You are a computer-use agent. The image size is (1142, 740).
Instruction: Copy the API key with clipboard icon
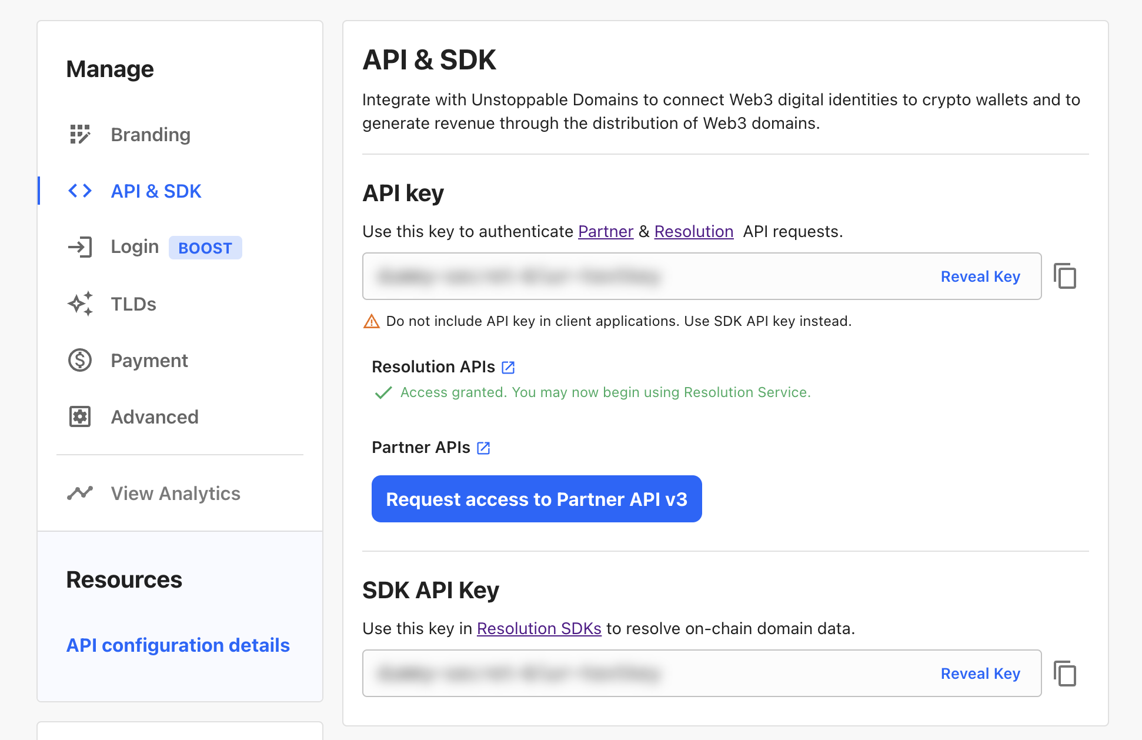click(1065, 276)
